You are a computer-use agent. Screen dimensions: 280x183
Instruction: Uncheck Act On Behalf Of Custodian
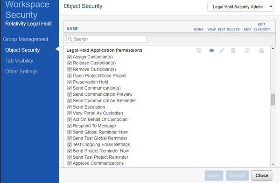click(69, 120)
